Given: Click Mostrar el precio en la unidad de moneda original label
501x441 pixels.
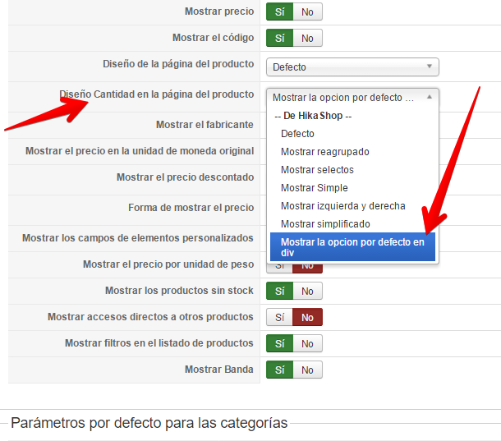Looking at the screenshot, I should point(140,151).
